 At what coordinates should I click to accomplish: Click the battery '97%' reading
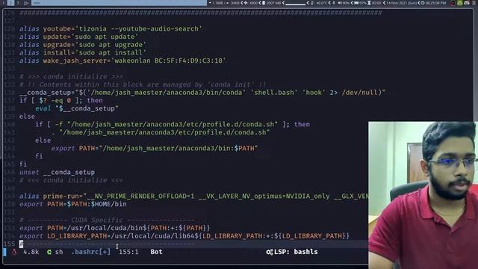[362, 3]
